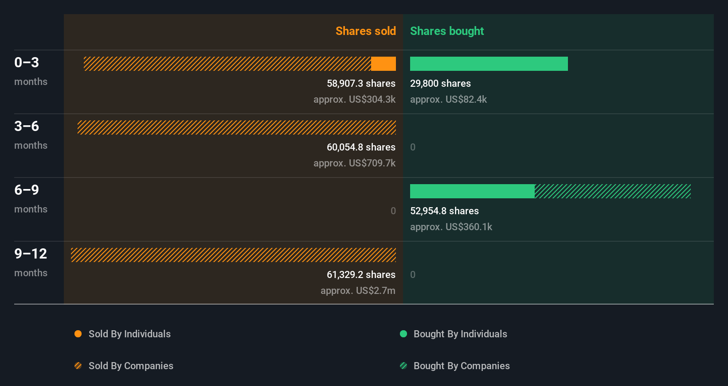
Task: Click the approx. US$360.1k value
Action: point(451,227)
